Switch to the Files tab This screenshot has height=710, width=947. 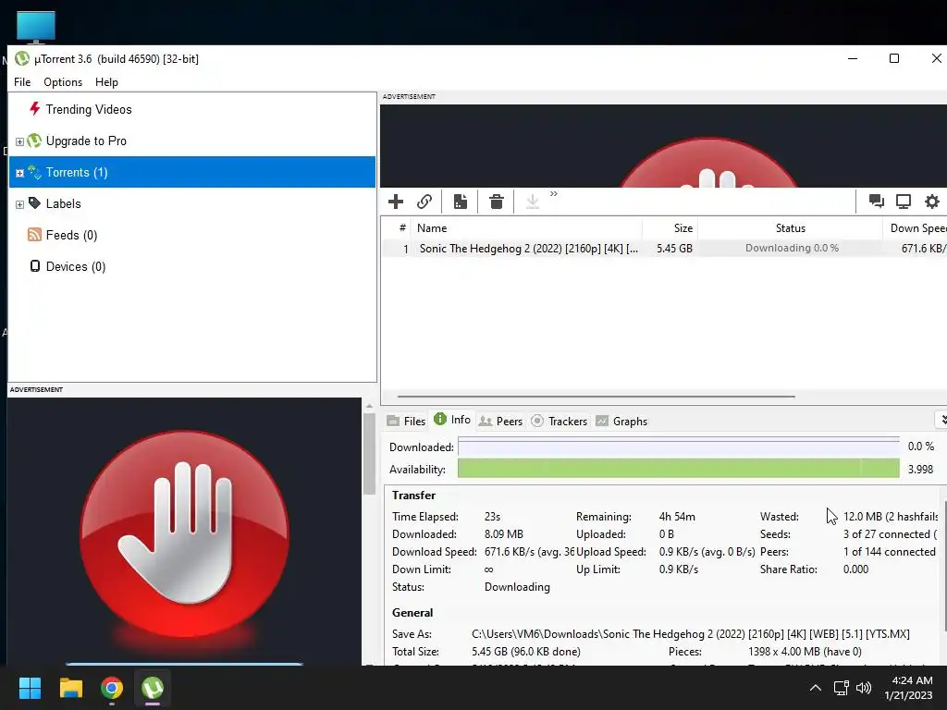[x=407, y=421]
